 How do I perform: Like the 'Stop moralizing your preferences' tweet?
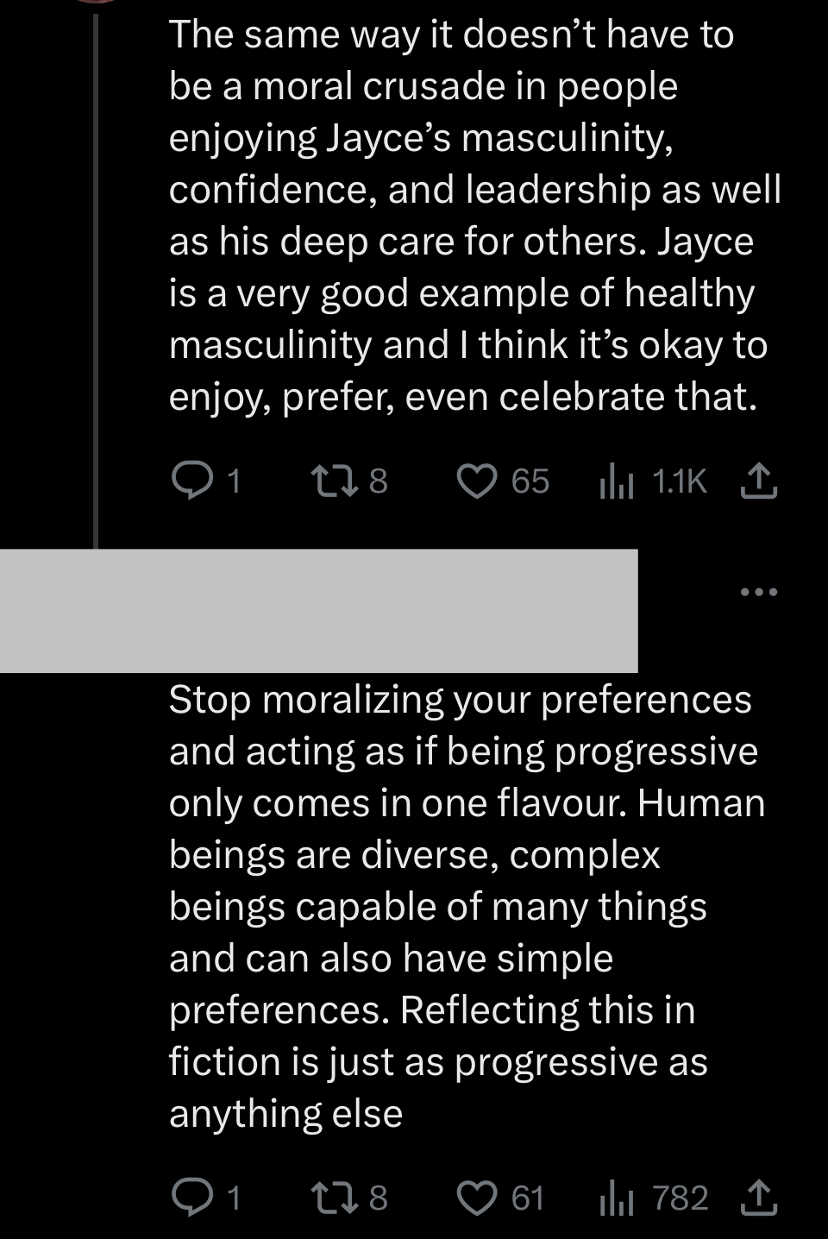pyautogui.click(x=476, y=1198)
